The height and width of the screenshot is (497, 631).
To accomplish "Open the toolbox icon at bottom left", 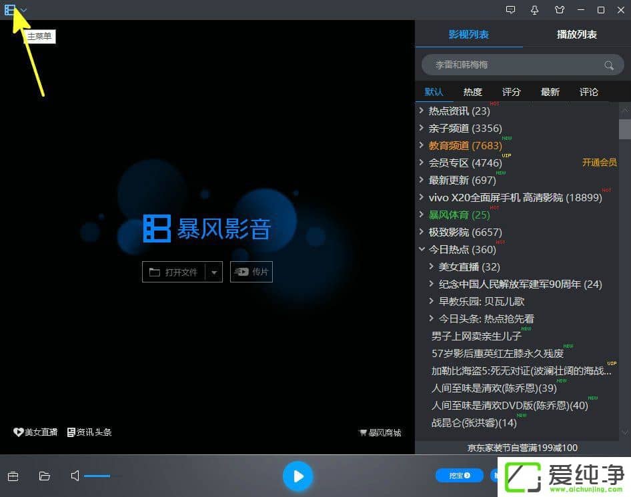I will pos(13,476).
